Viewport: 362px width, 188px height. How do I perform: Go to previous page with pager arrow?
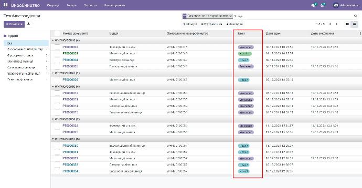coord(330,24)
